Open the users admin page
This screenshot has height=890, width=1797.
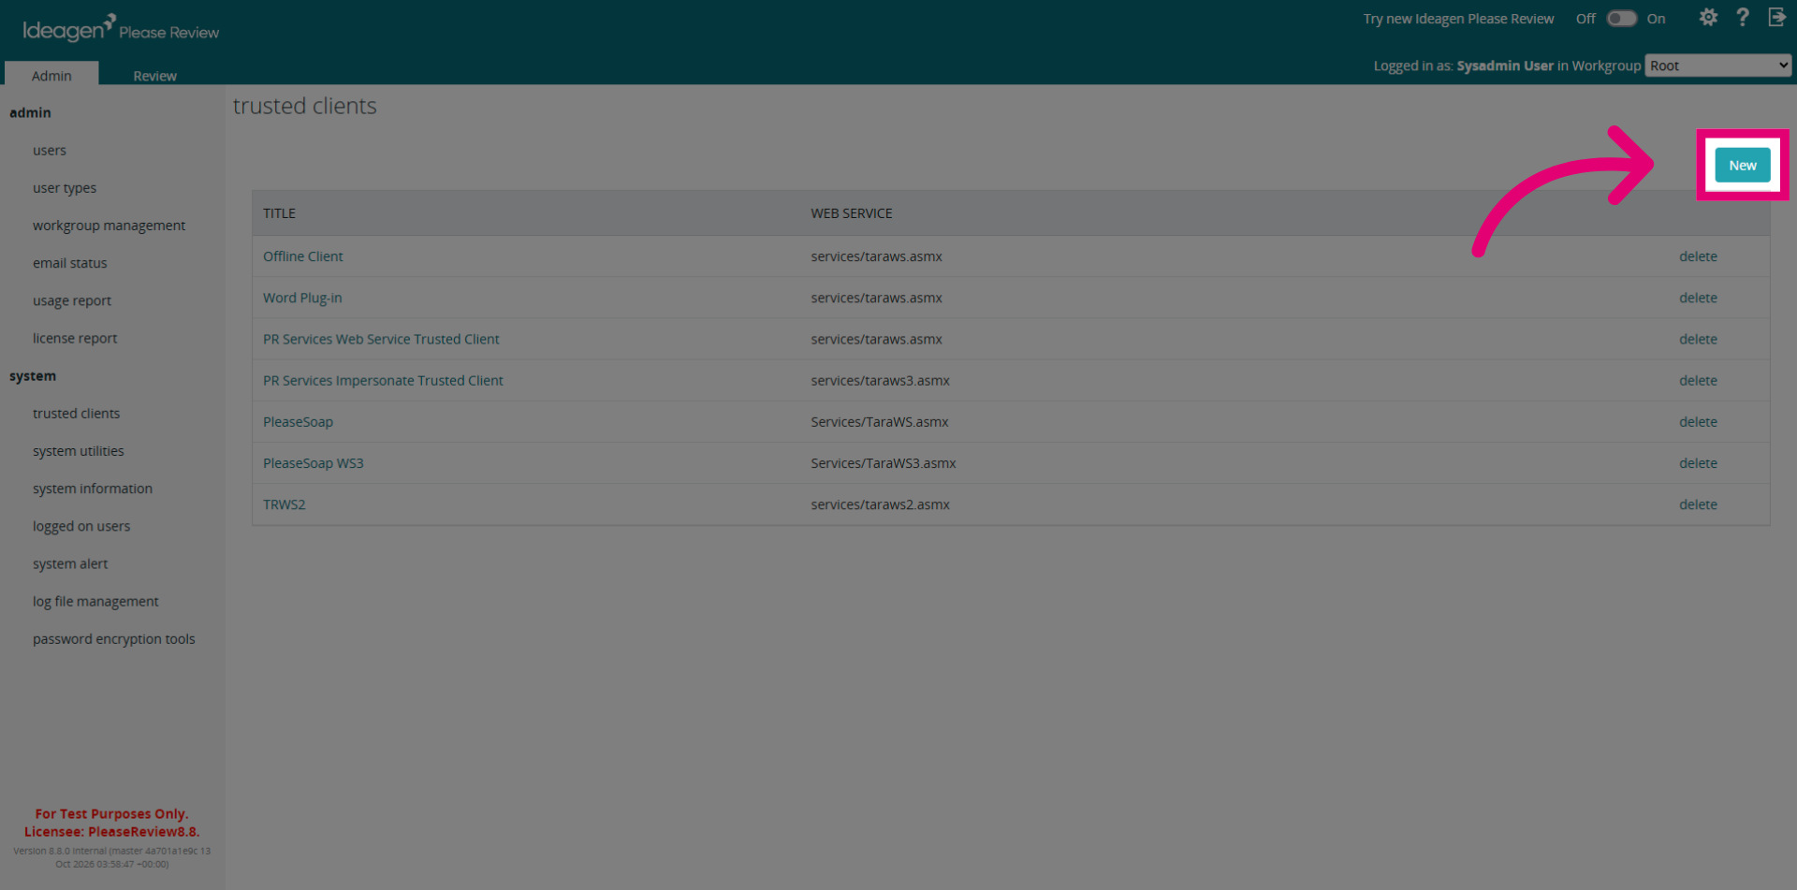point(50,150)
